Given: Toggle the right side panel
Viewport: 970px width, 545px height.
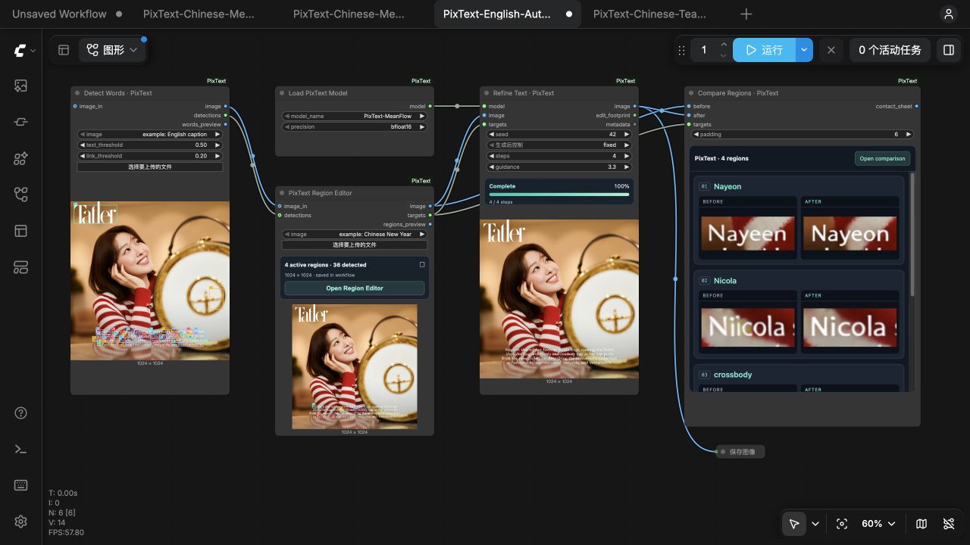Looking at the screenshot, I should (948, 50).
